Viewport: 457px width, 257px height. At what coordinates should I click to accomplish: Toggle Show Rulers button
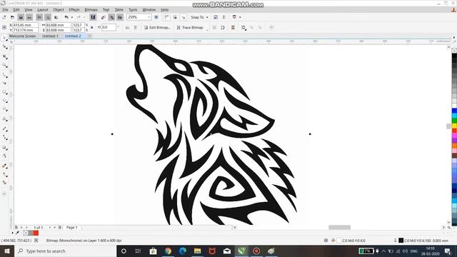[x=166, y=17]
